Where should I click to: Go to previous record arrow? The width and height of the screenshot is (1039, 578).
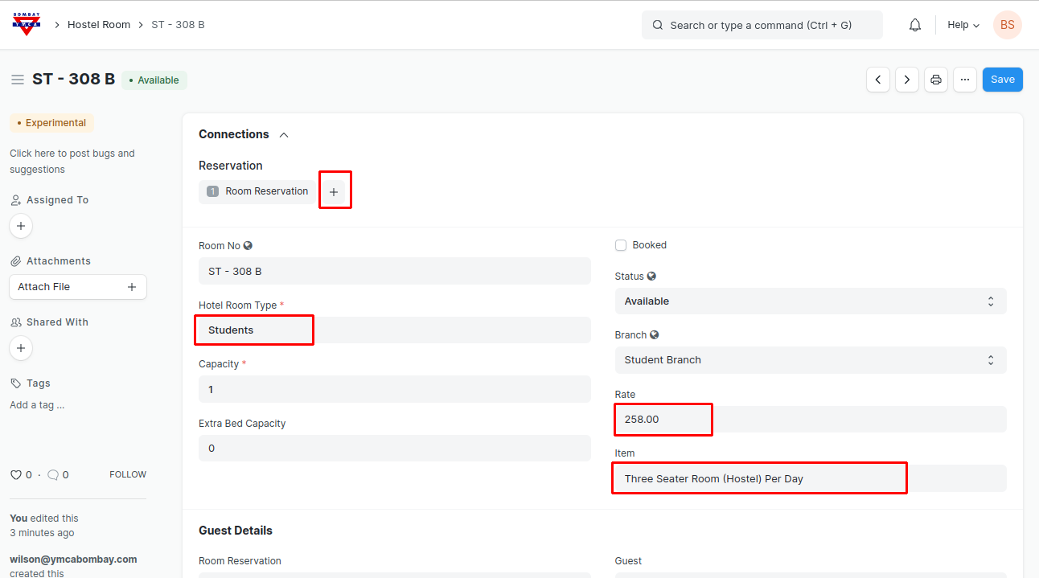(878, 80)
